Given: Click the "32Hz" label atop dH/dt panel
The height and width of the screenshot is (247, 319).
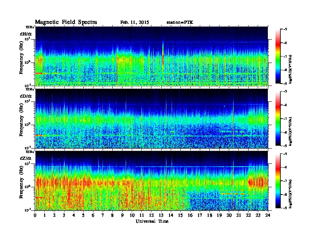Looking at the screenshot, I should click(x=29, y=27).
